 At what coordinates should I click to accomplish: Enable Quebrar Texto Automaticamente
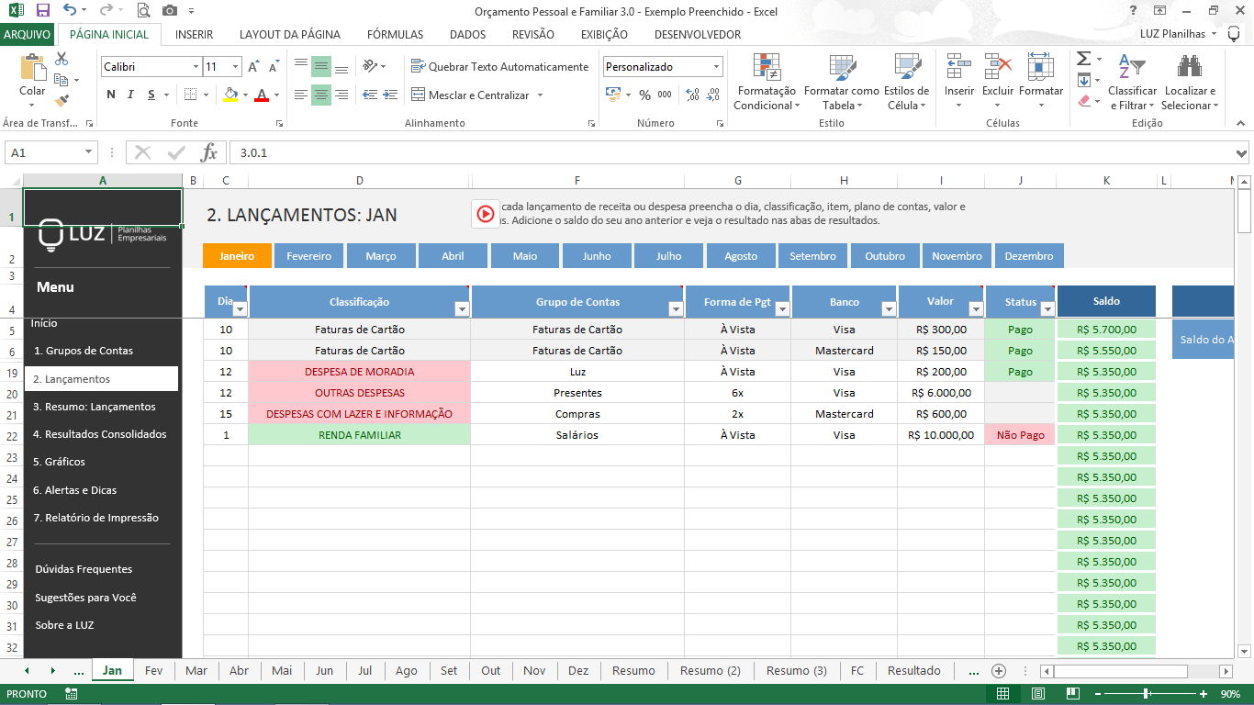(502, 66)
